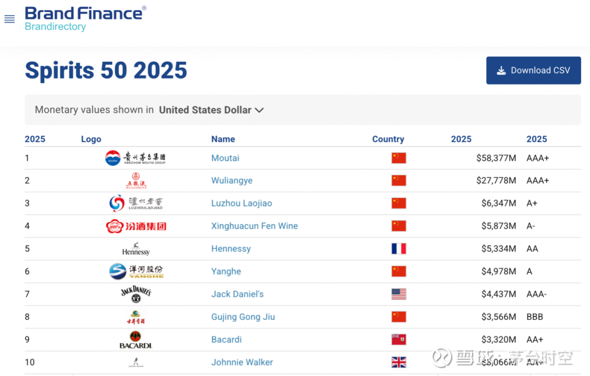Click the $4,978M value for Yanghe
Viewport: 590px width, 376px height.
(x=499, y=271)
